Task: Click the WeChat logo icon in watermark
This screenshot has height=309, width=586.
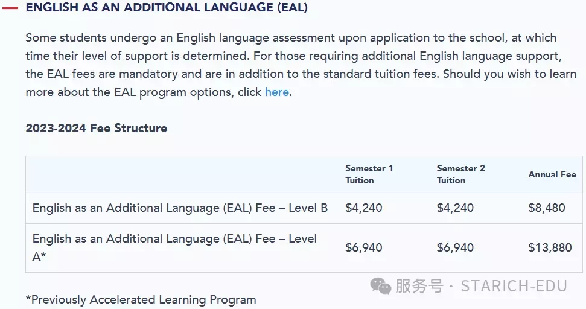Action: pos(380,286)
